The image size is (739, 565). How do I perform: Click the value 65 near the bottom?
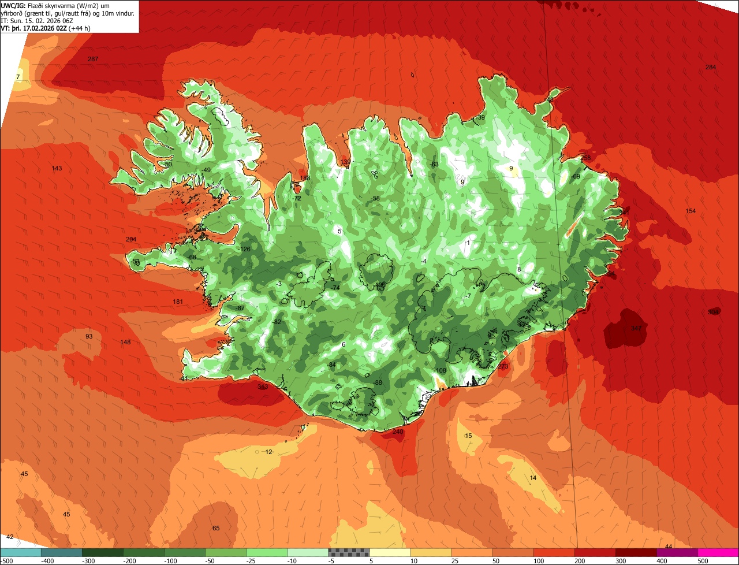pos(216,529)
